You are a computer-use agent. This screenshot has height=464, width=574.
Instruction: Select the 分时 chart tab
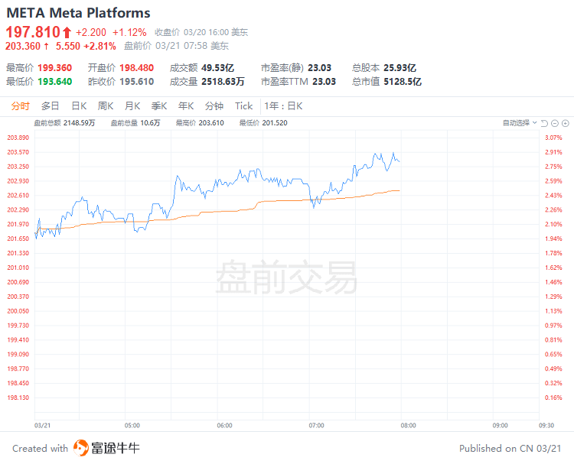pos(20,106)
